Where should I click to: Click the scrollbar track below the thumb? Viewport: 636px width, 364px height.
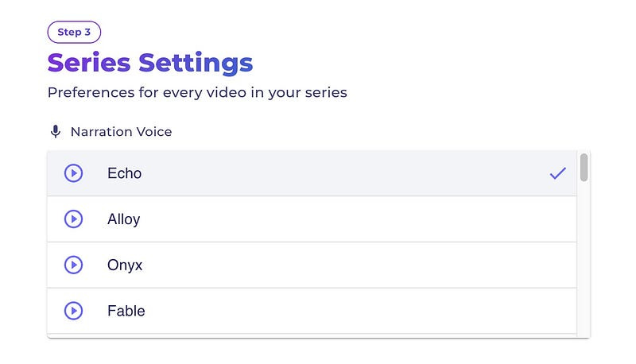(x=584, y=259)
